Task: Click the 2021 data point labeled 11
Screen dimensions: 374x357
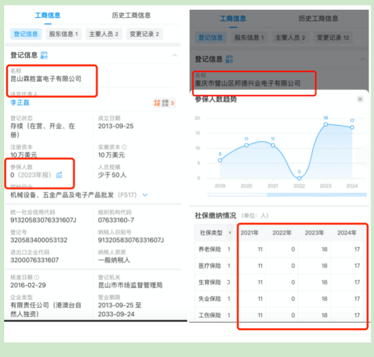Action: 273,145
